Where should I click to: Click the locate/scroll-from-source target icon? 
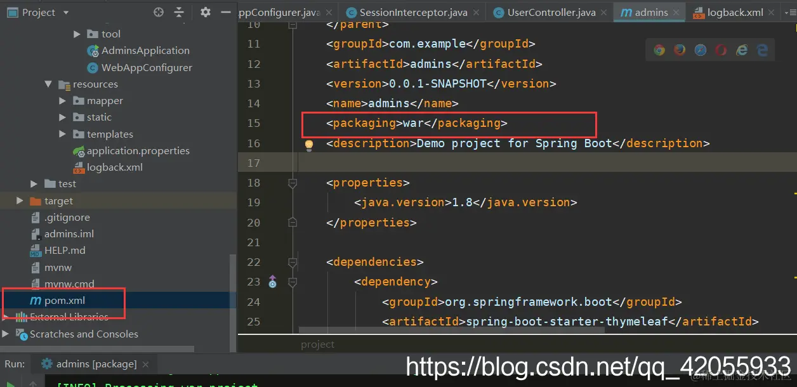[x=159, y=12]
